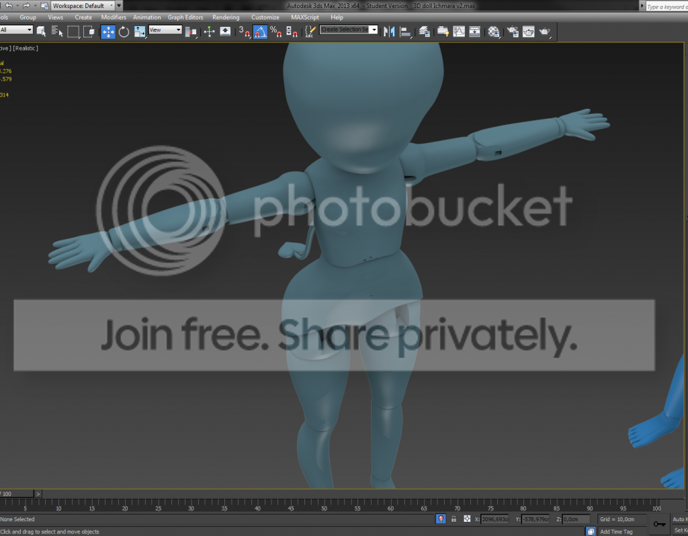Screen dimensions: 688x536
Task: Open the Group menu
Action: pos(28,17)
